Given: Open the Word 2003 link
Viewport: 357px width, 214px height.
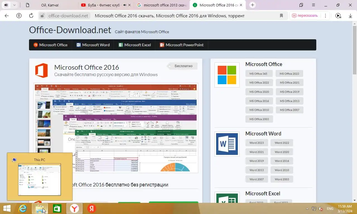Looking at the screenshot, I should pyautogui.click(x=282, y=179).
